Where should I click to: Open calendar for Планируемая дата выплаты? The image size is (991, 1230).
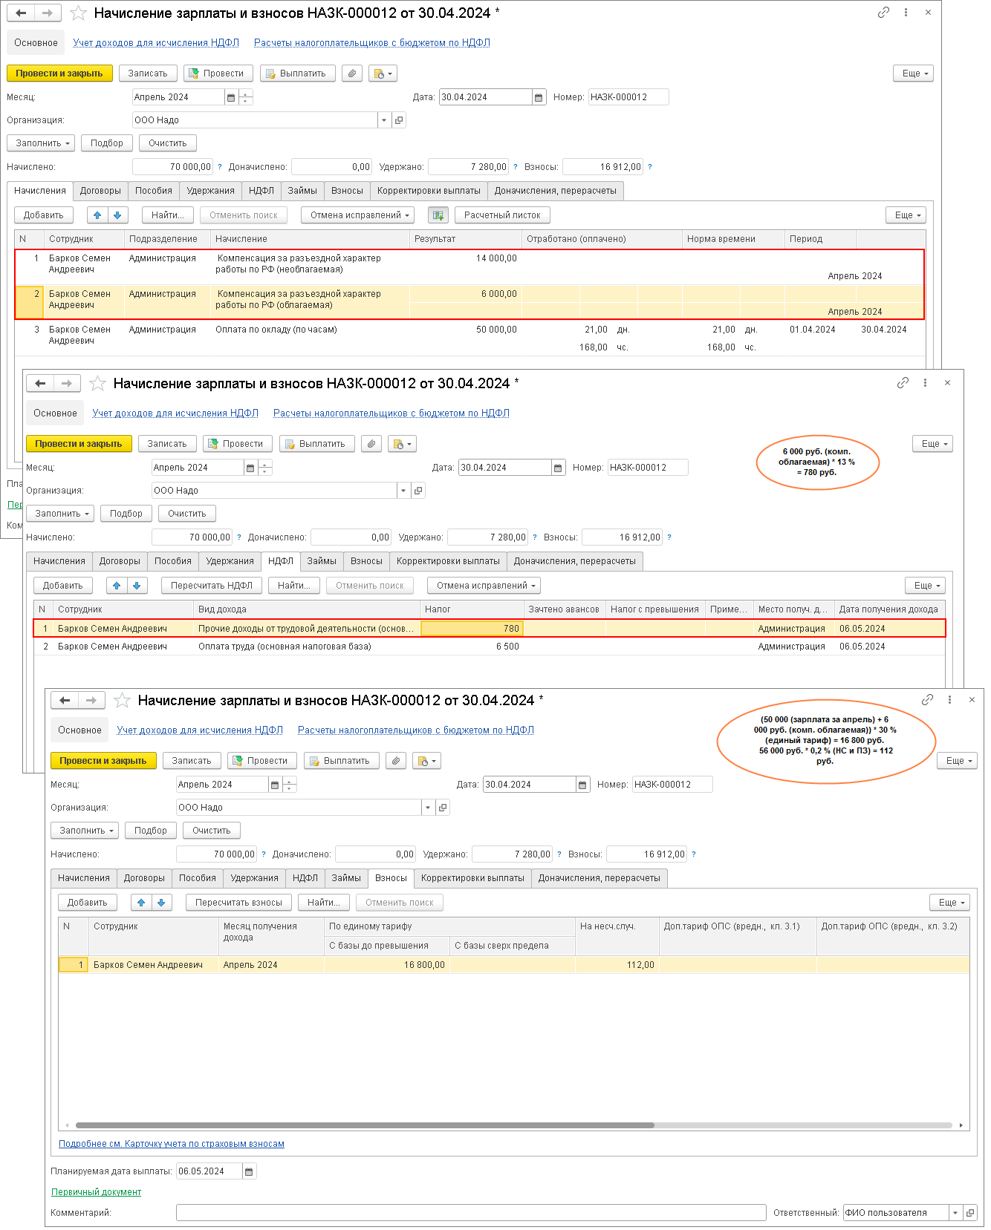click(250, 1171)
